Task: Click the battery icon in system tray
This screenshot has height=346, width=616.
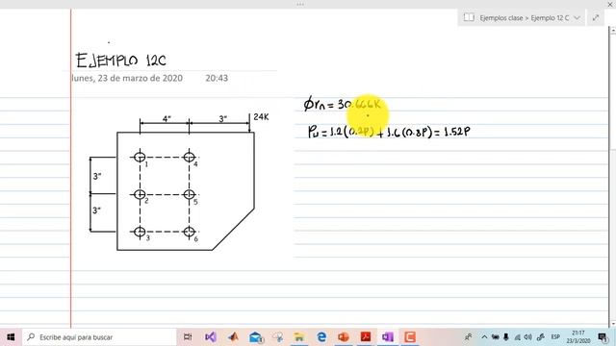Action: point(496,337)
